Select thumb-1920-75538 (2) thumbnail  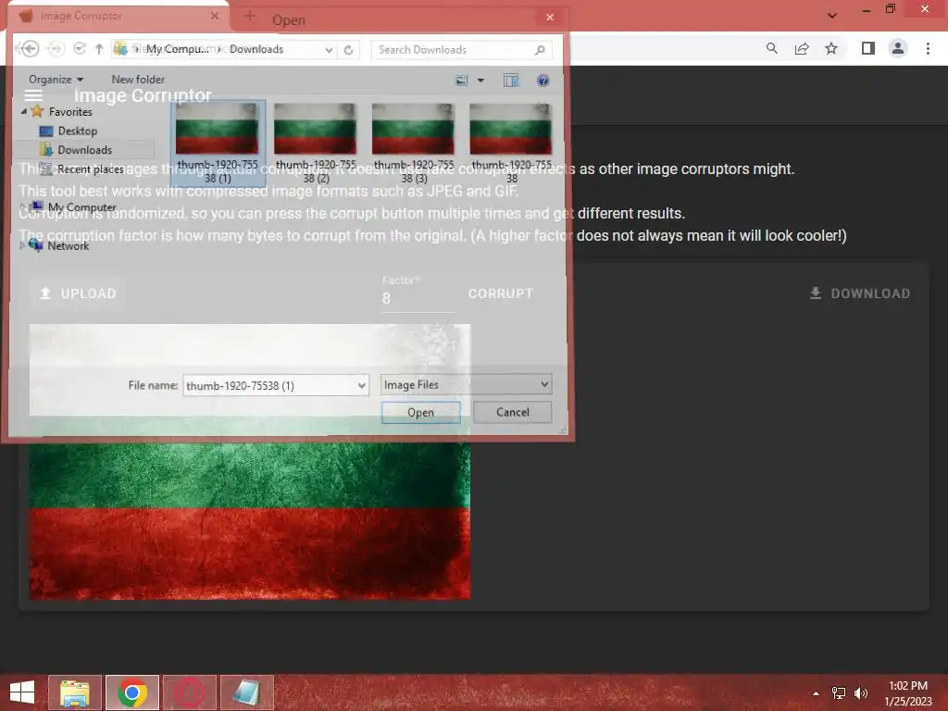(x=316, y=143)
